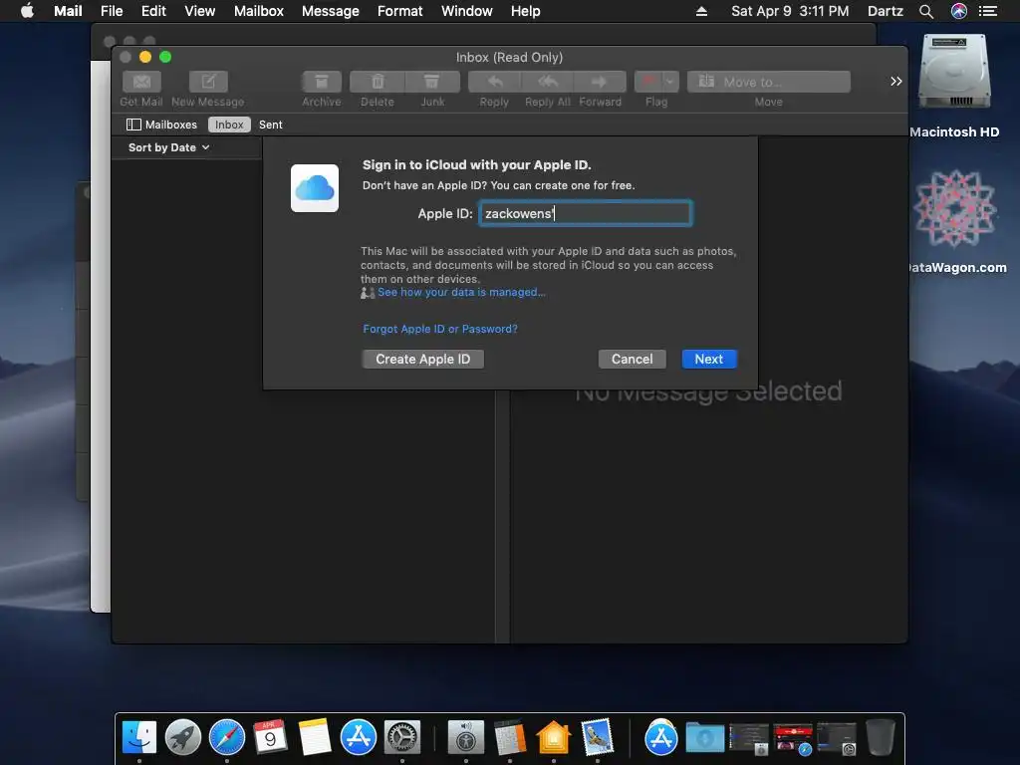Open Finder from the Dock
The height and width of the screenshot is (765, 1020).
pos(139,738)
